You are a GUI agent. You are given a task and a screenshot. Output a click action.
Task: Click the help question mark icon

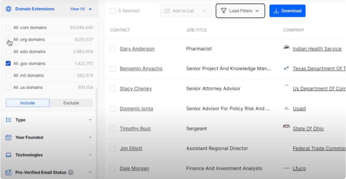click(x=71, y=172)
